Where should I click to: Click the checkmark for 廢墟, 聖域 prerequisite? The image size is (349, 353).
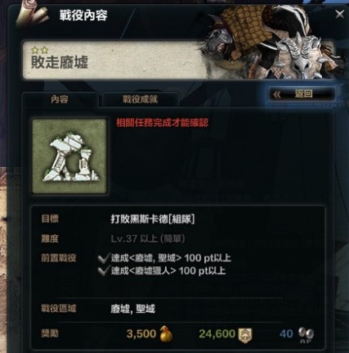point(104,258)
